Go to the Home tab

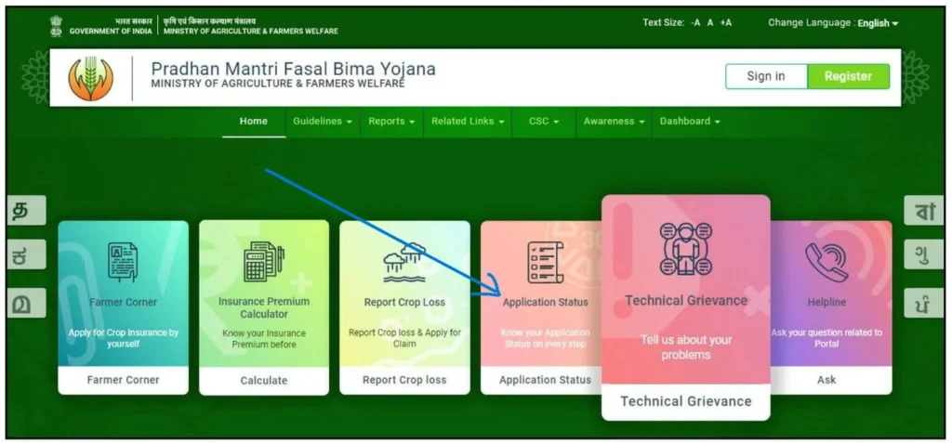tap(254, 122)
